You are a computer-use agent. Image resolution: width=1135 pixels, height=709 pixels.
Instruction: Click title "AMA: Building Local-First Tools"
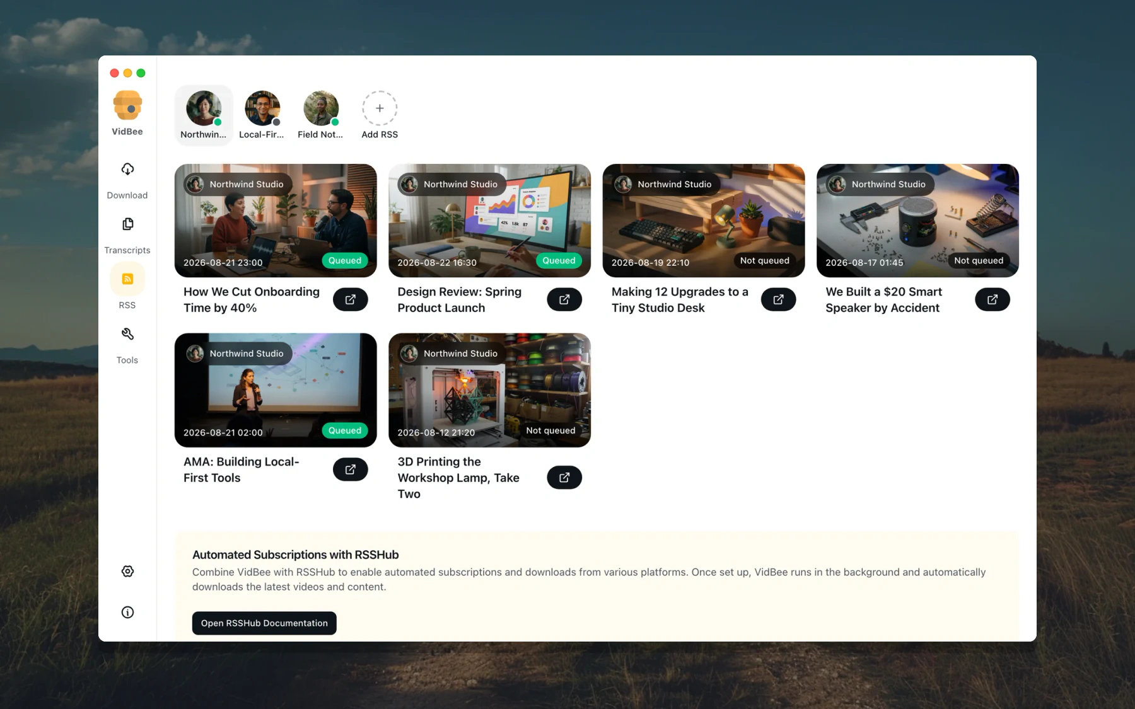(242, 470)
